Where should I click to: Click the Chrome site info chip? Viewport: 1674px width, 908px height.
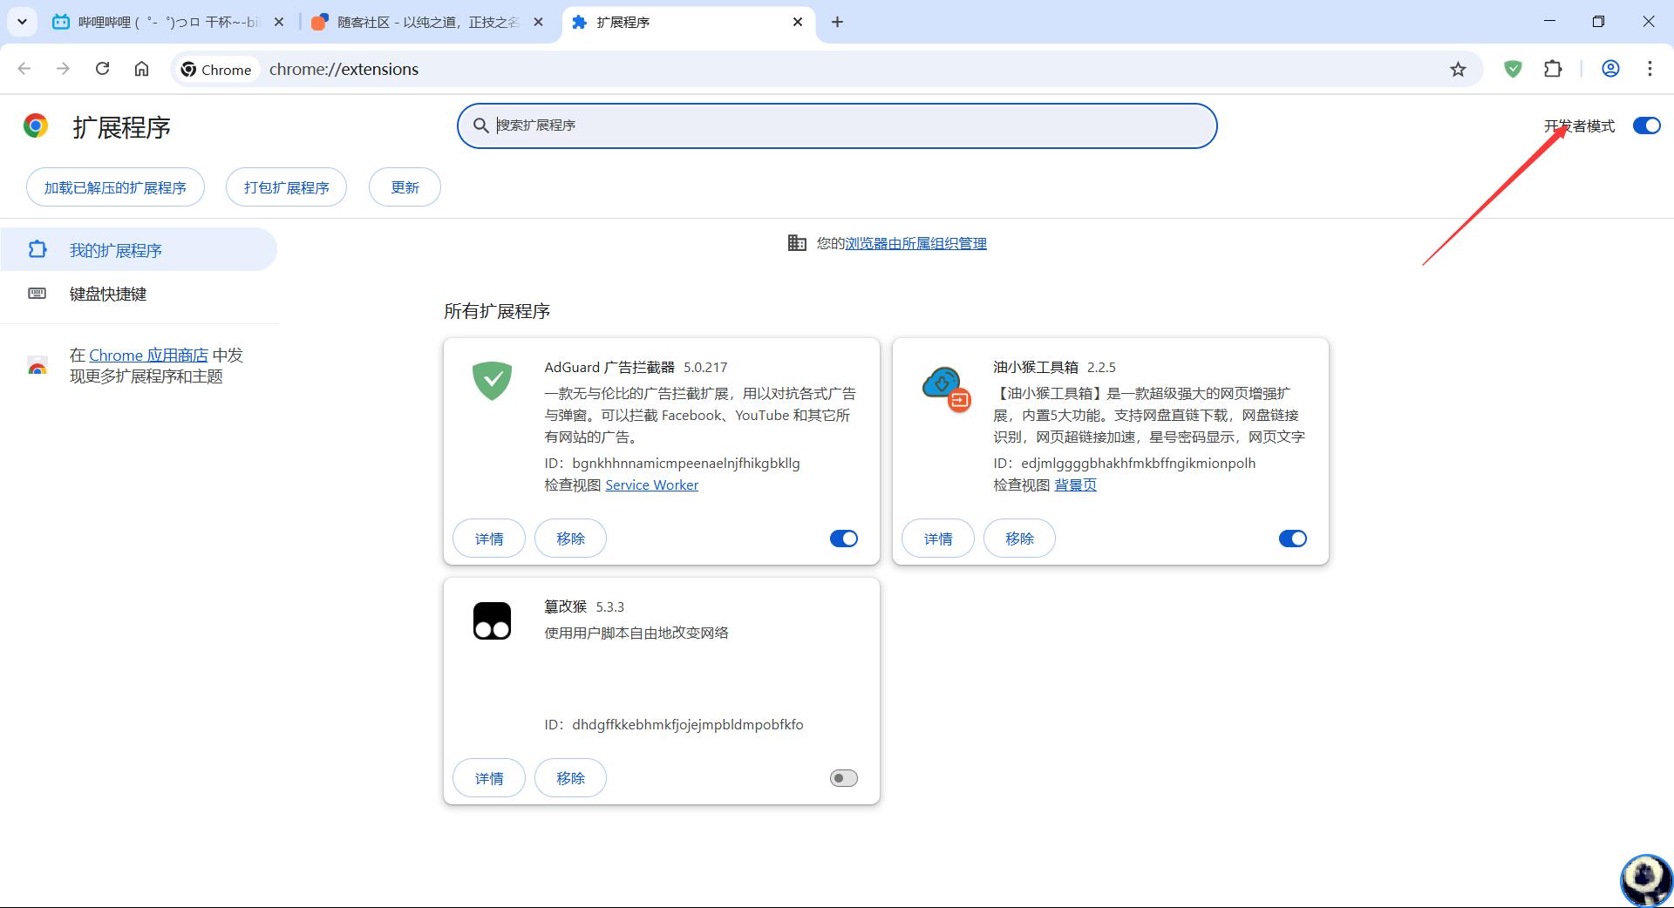tap(216, 69)
